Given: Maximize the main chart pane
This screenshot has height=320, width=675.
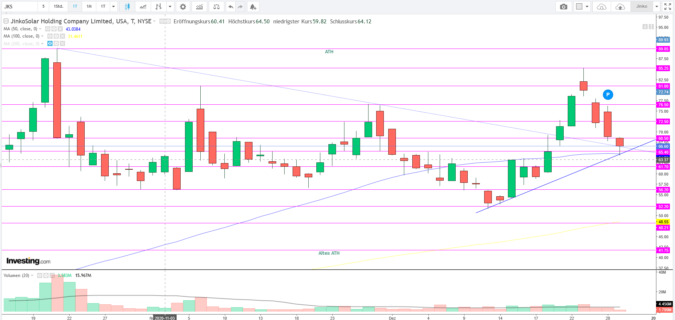Looking at the screenshot, I should click(651, 27).
